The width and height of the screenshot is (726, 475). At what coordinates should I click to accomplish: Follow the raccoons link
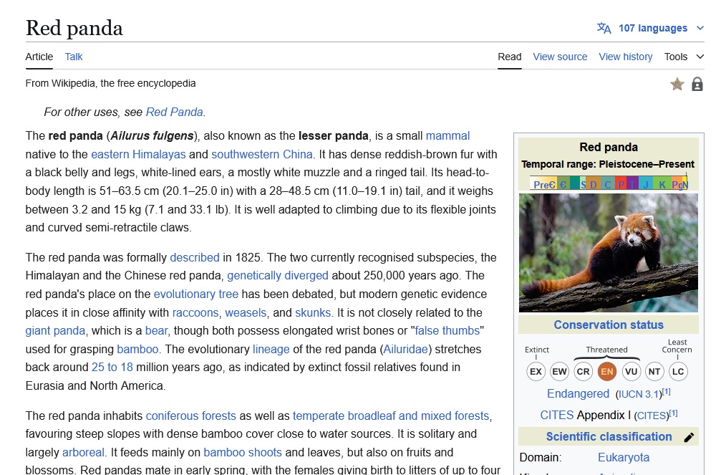(x=195, y=313)
